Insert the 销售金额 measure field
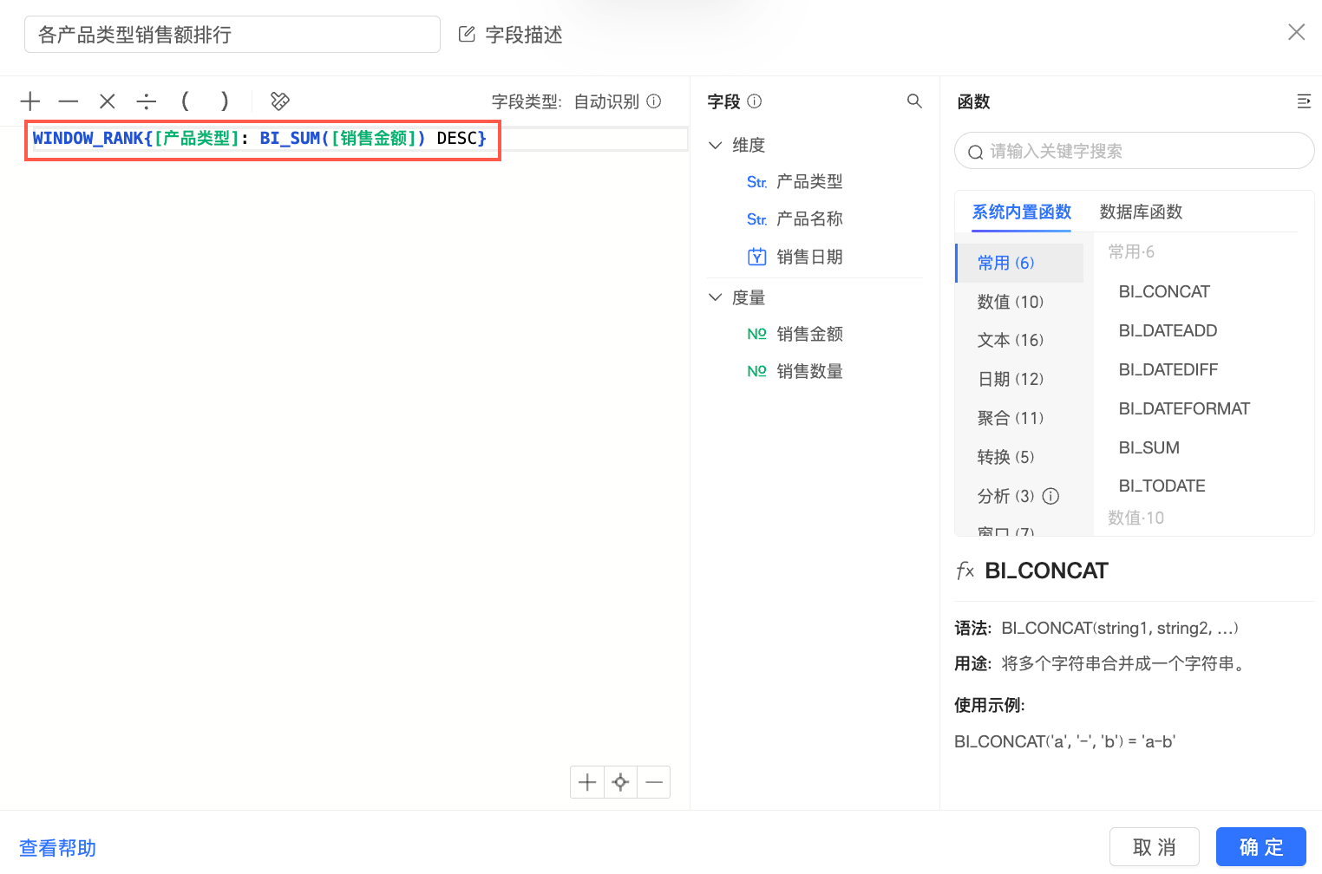1322x874 pixels. point(809,334)
